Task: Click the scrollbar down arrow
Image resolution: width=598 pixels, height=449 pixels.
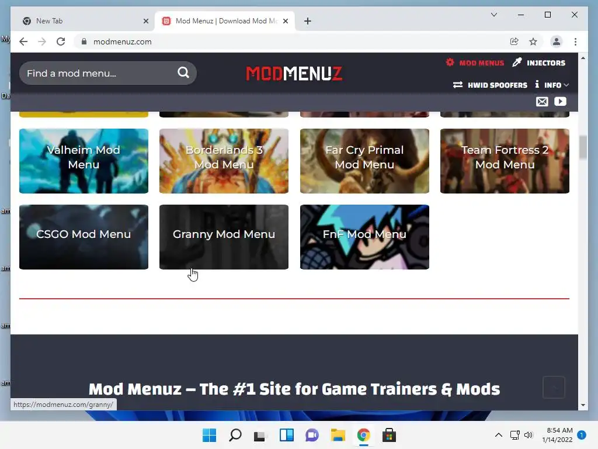Action: click(583, 405)
